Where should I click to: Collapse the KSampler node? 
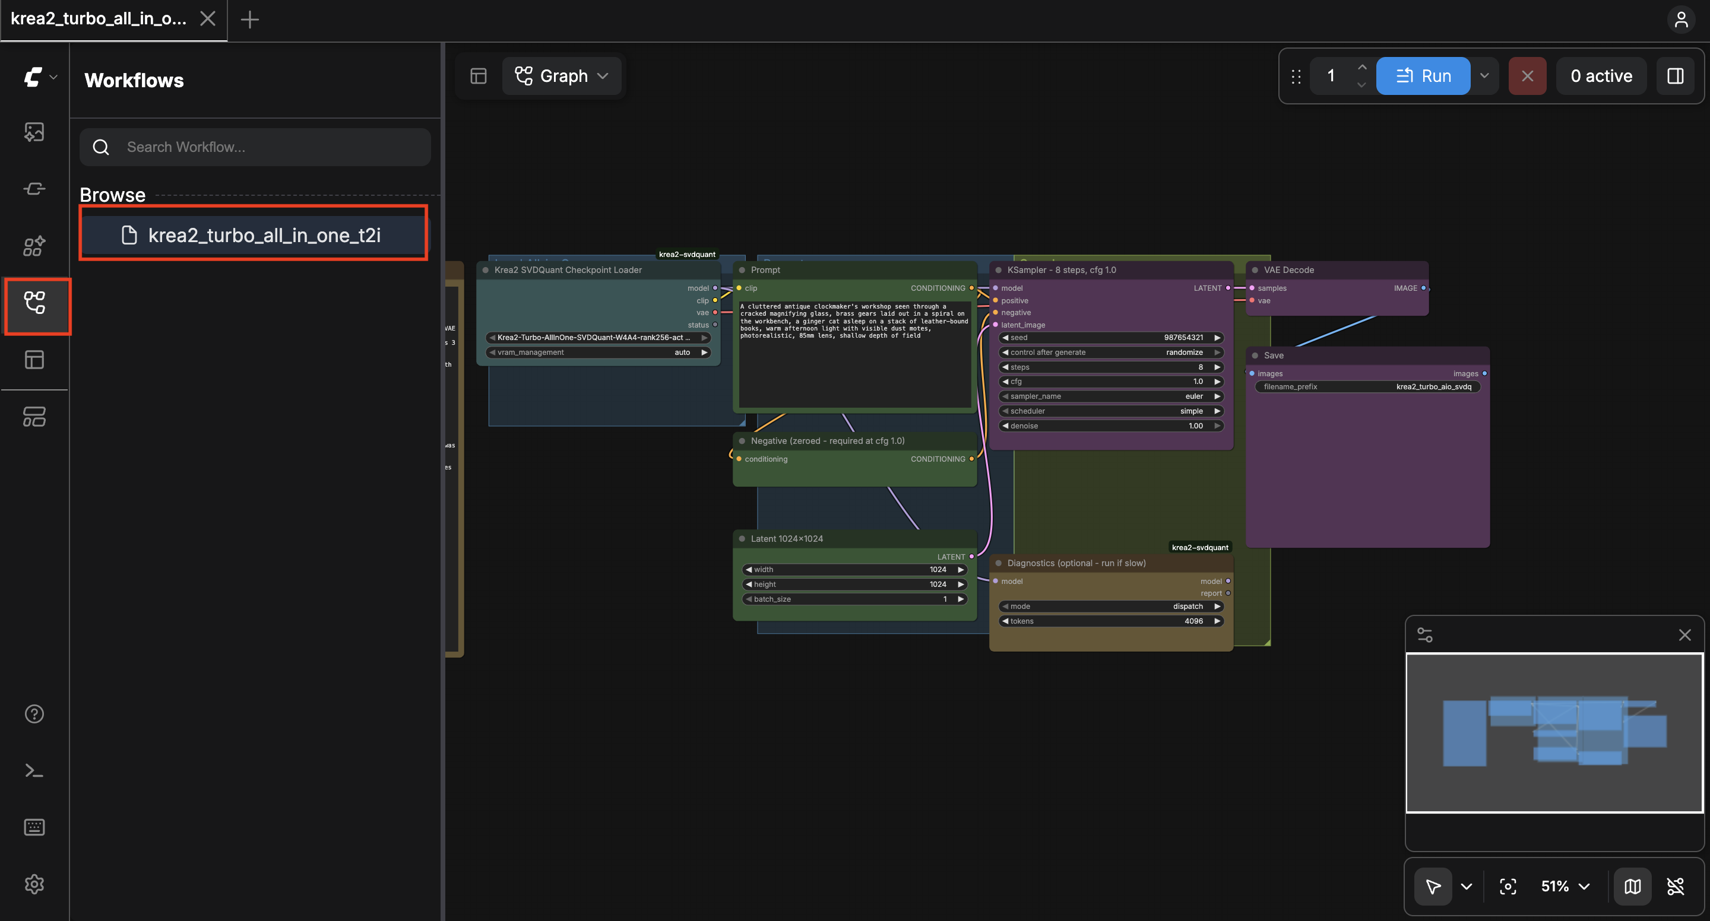click(x=998, y=270)
